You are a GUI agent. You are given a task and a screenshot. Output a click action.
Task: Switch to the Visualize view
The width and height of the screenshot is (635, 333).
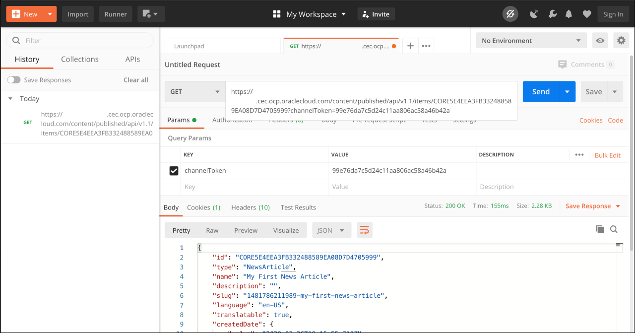point(286,230)
